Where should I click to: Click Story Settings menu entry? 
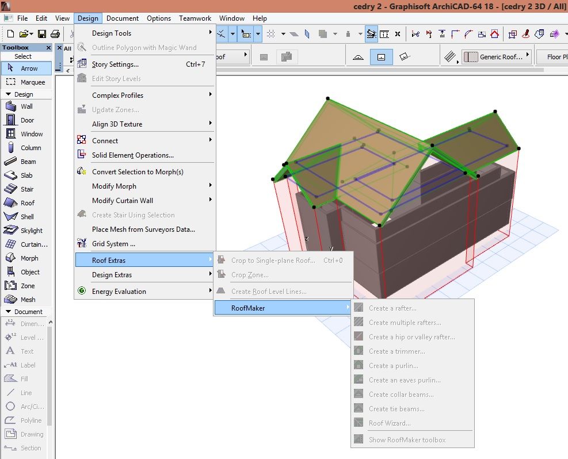pos(115,64)
